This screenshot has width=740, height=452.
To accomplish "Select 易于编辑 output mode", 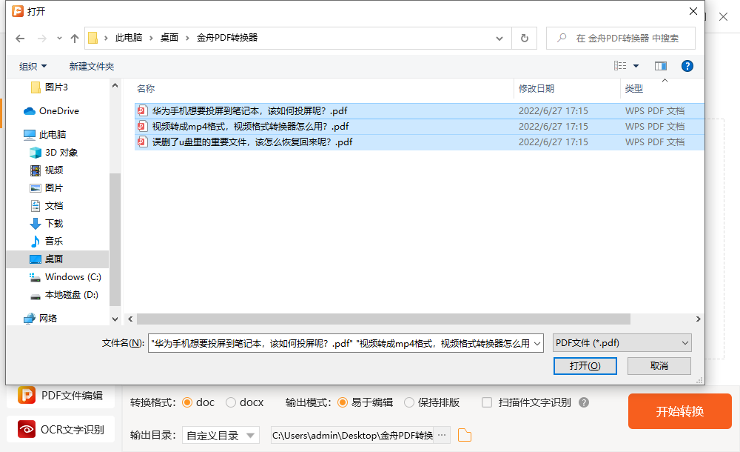I will 343,402.
